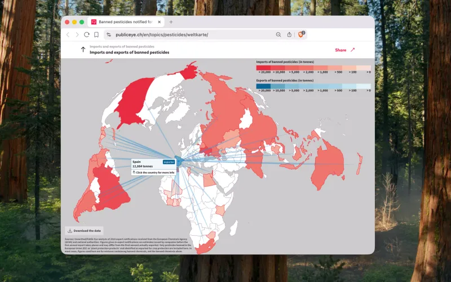This screenshot has width=451, height=282.
Task: Click the diagonal arrow next to Share
Action: (x=353, y=50)
